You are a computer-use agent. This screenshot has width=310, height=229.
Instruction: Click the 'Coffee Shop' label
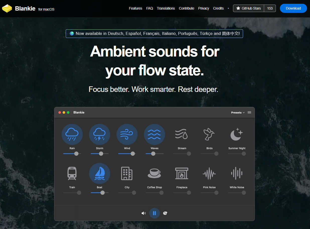(x=154, y=187)
